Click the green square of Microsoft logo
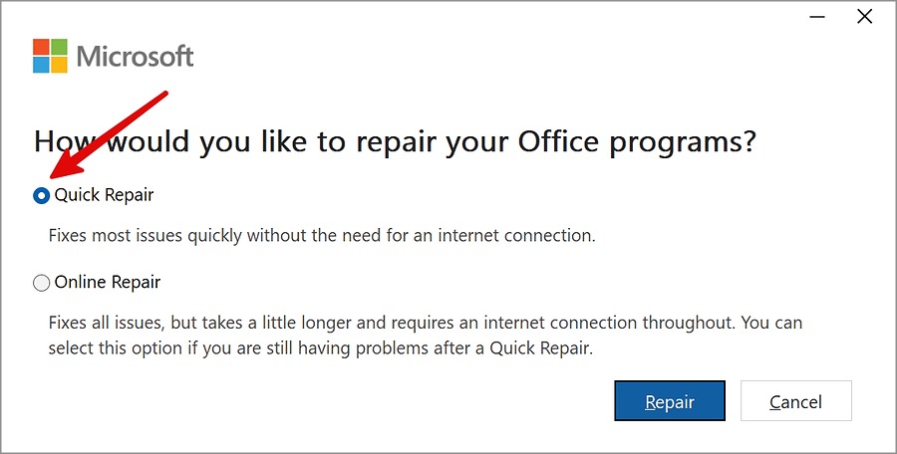The image size is (897, 454). pos(59,47)
